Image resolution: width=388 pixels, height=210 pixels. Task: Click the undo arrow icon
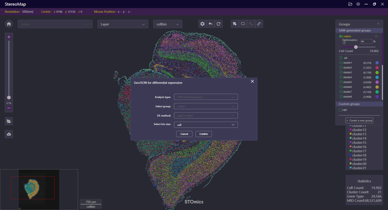tap(210, 24)
